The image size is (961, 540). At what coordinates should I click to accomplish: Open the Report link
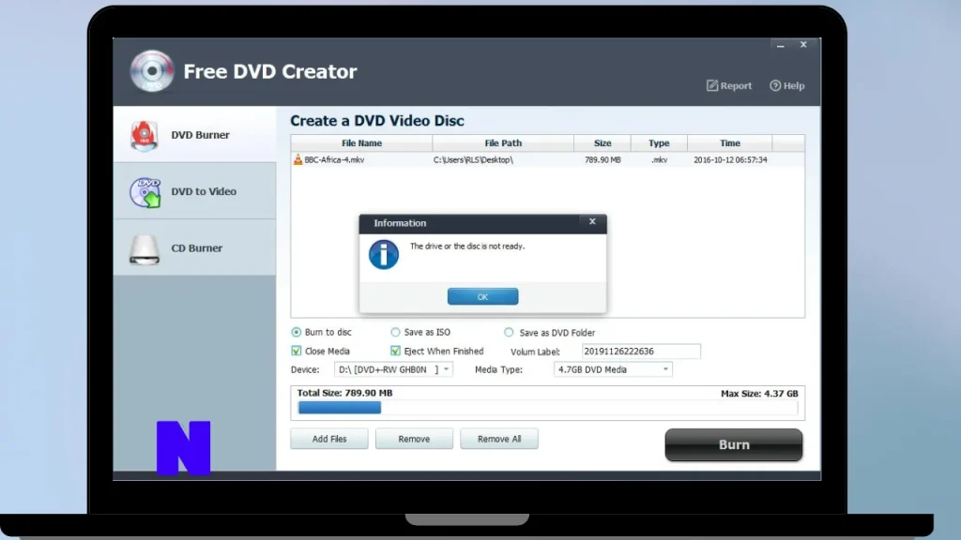[x=729, y=85]
